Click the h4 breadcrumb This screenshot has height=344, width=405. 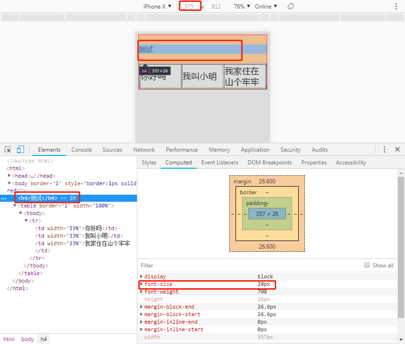[43, 339]
